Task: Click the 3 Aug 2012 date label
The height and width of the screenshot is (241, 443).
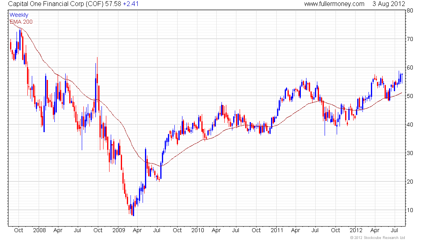Action: coord(389,4)
